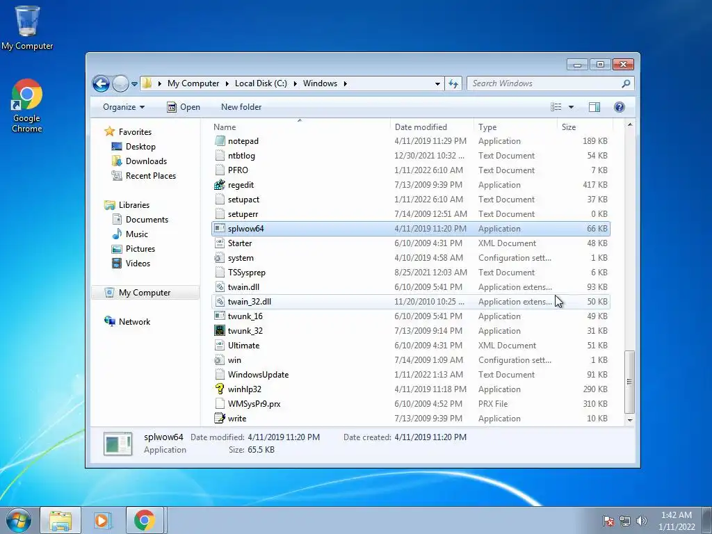The height and width of the screenshot is (534, 712).
Task: Sort by Date modified column header
Action: click(x=432, y=127)
